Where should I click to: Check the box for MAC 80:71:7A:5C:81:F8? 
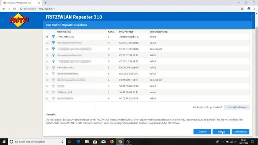[x=48, y=98]
